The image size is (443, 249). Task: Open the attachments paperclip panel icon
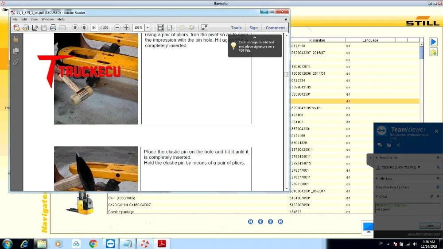point(16,62)
